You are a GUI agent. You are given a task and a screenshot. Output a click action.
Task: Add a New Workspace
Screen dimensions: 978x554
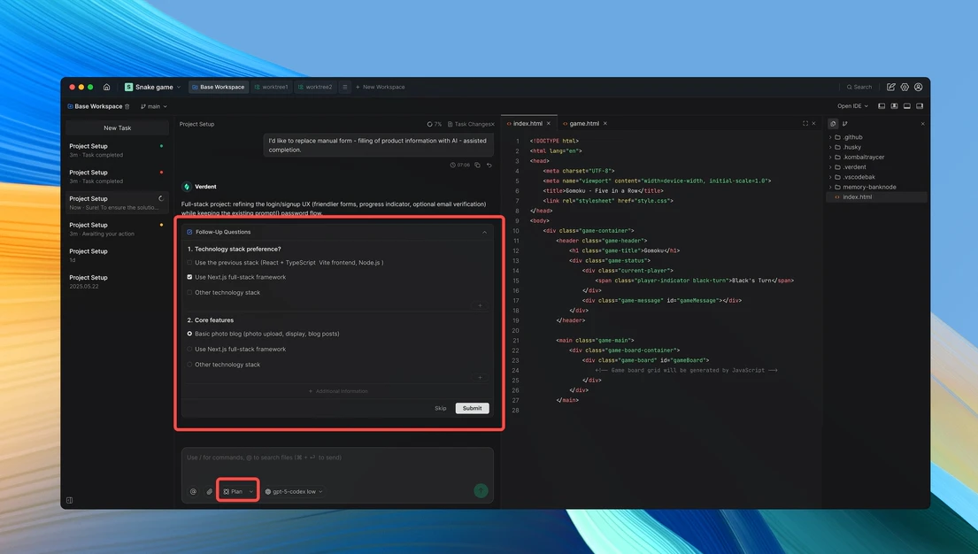coord(380,87)
